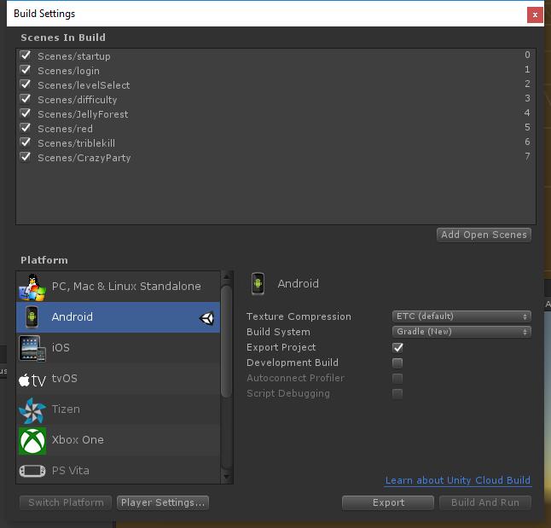Click the iOS devices icon
The height and width of the screenshot is (528, 551).
[32, 348]
